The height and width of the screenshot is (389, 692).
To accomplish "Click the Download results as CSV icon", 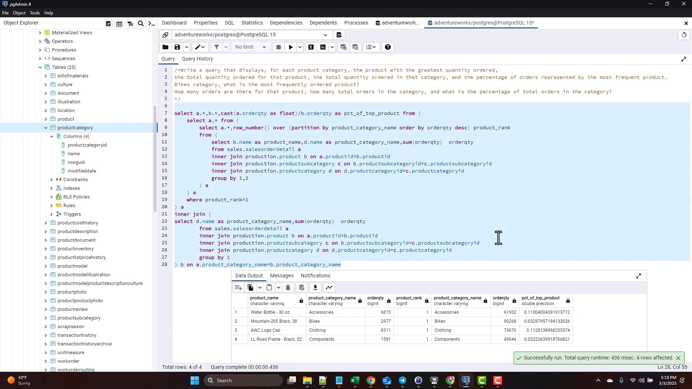I will 315,287.
